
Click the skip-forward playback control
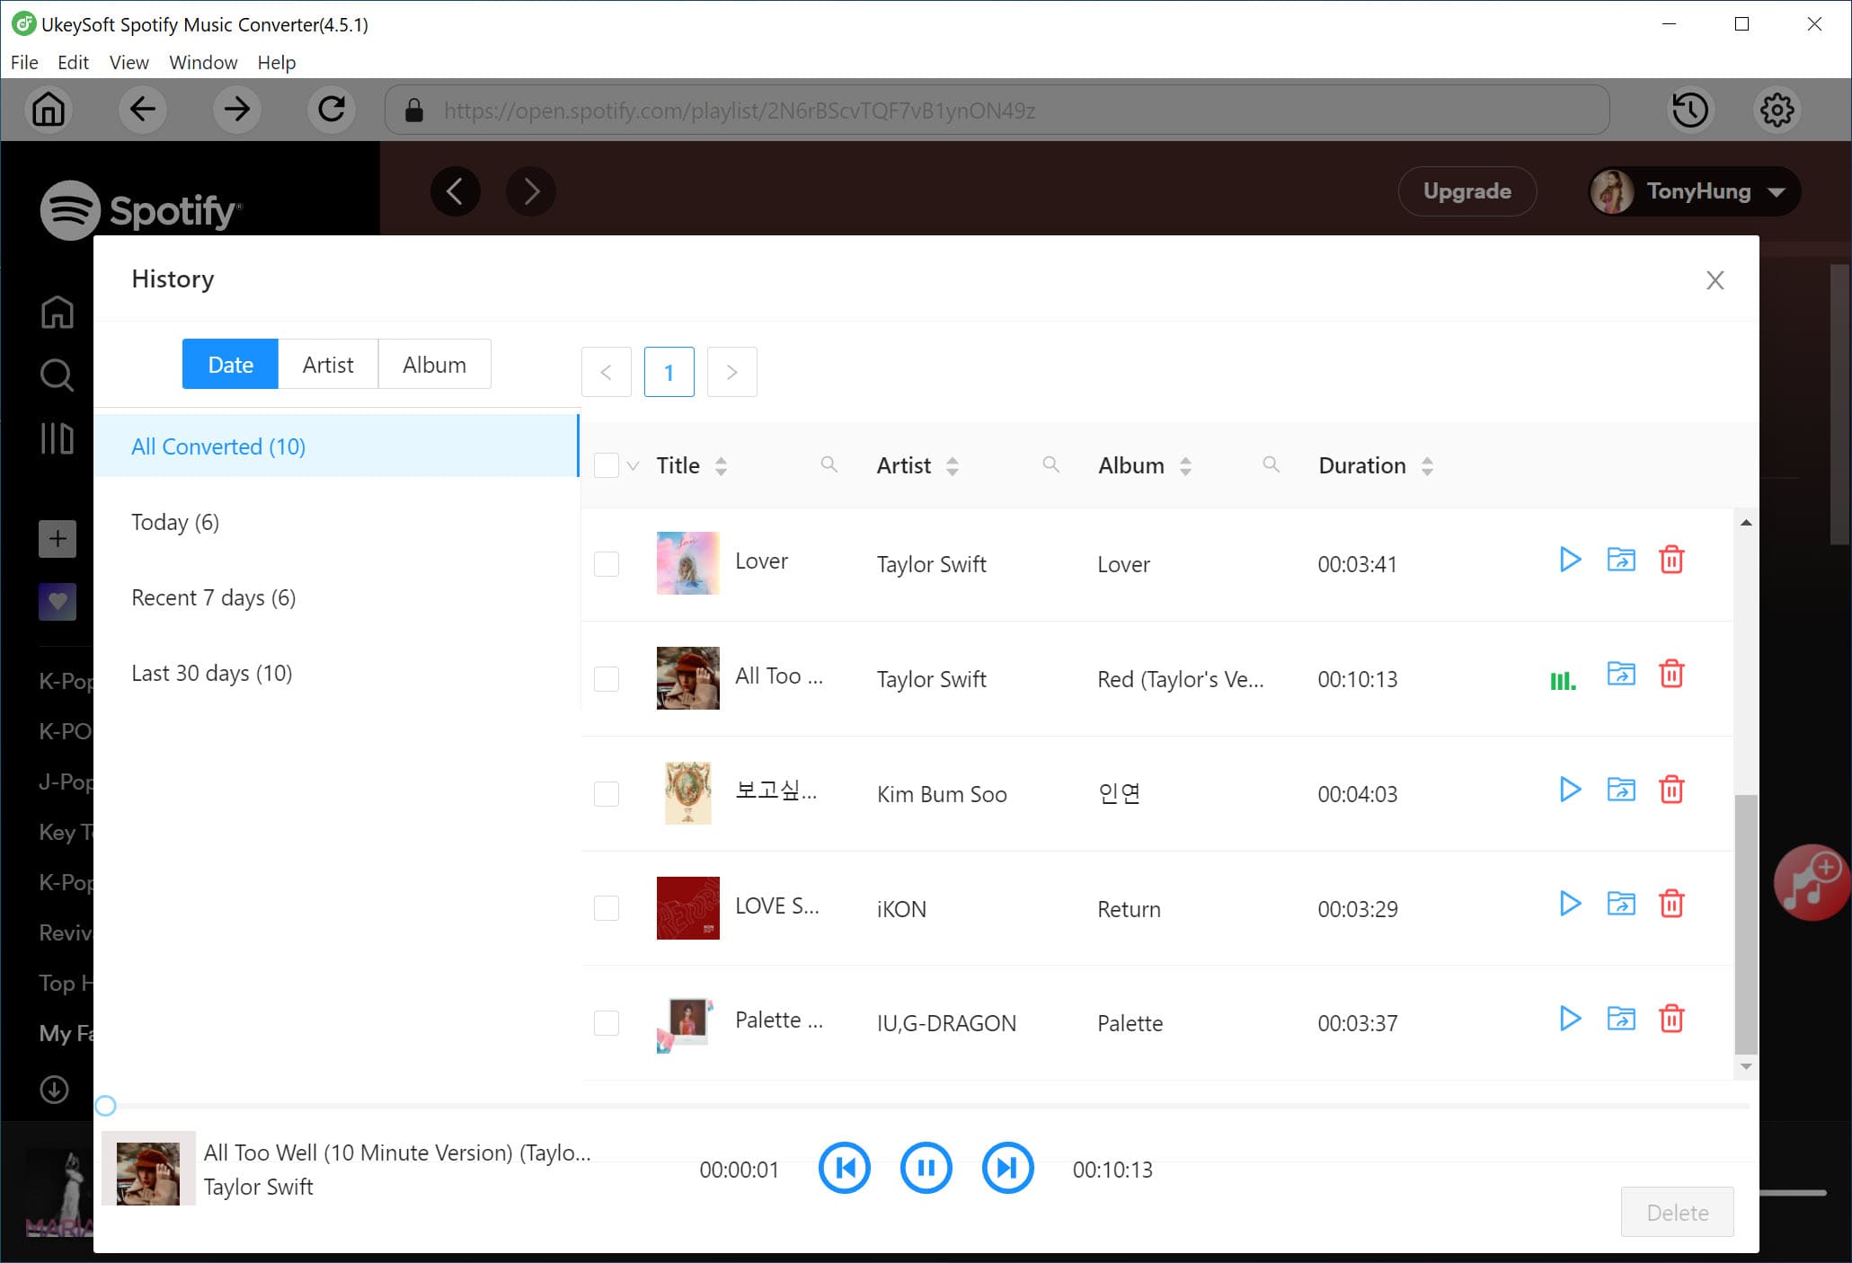1006,1169
